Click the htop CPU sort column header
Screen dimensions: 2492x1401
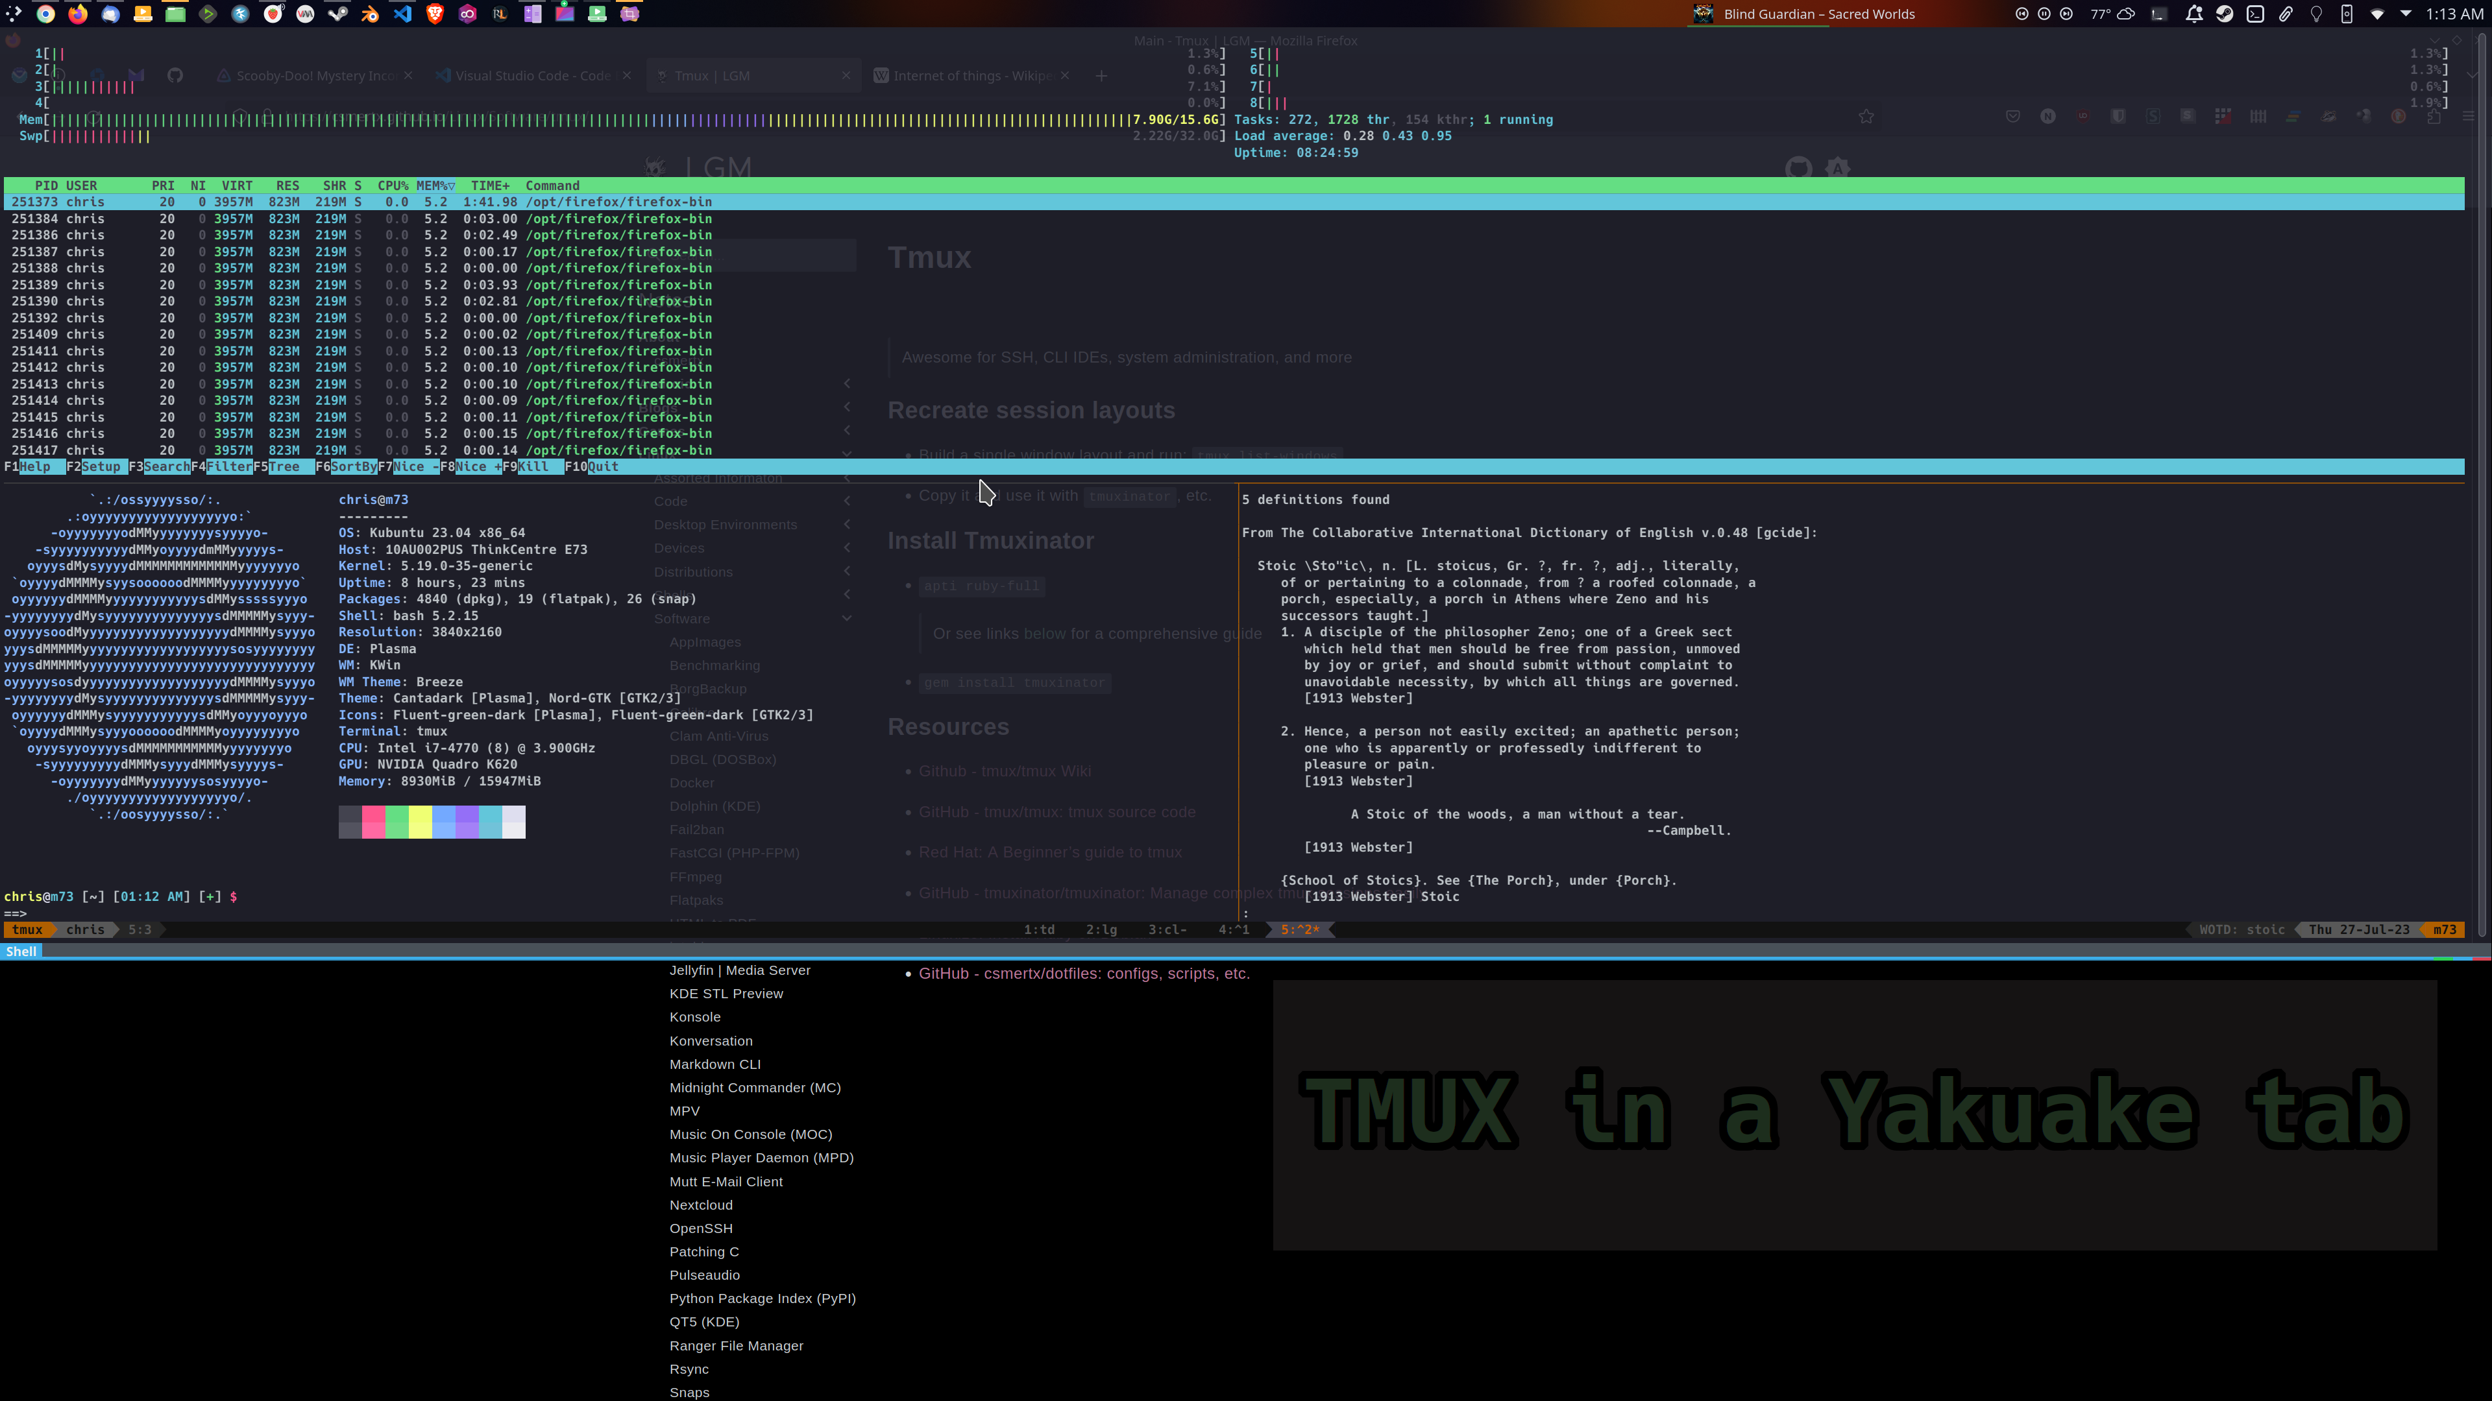click(394, 185)
